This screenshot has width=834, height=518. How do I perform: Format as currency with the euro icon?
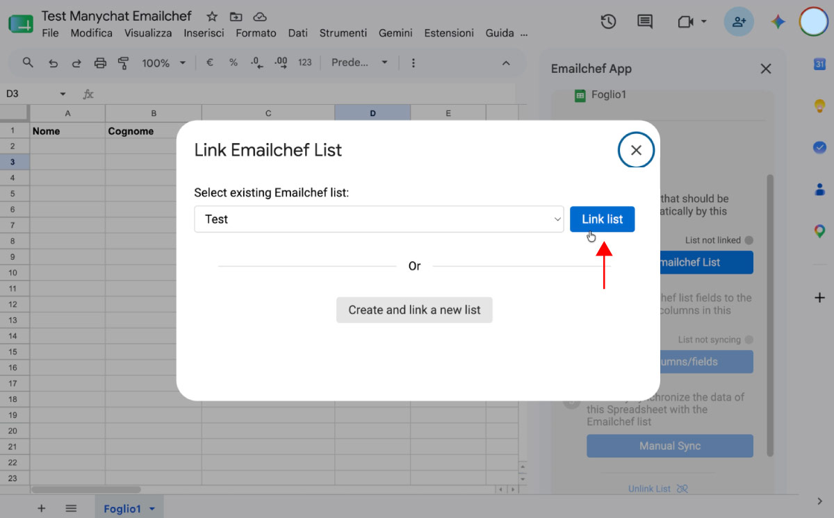click(x=210, y=62)
